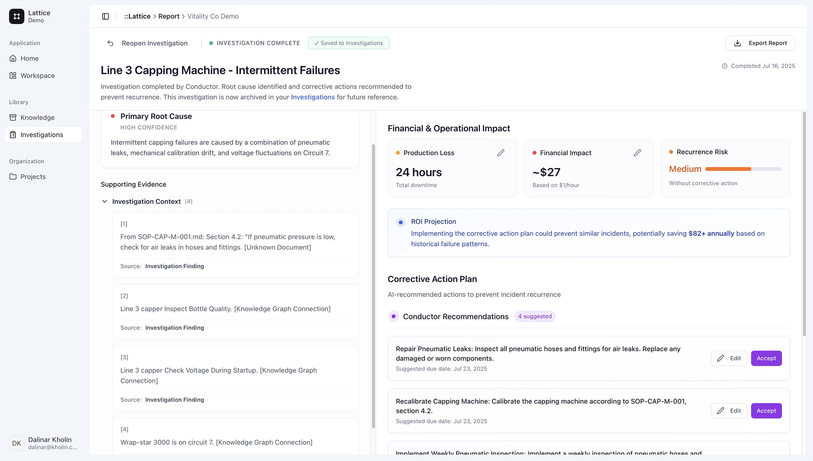The width and height of the screenshot is (813, 461).
Task: Click Reopen Investigation button
Action: coord(147,43)
